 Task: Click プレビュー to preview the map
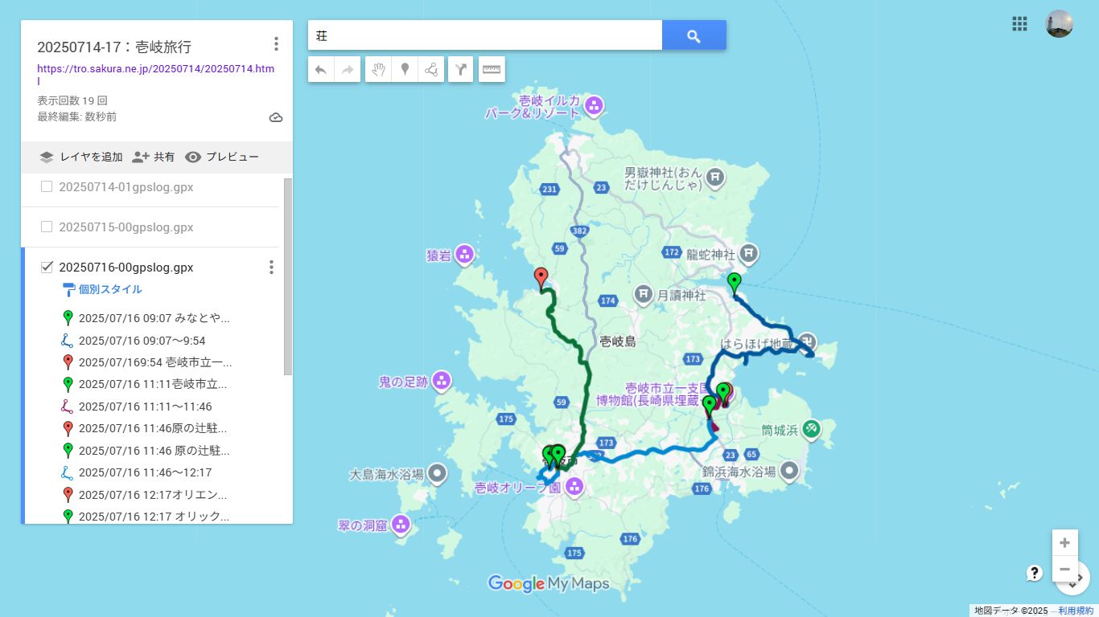222,157
